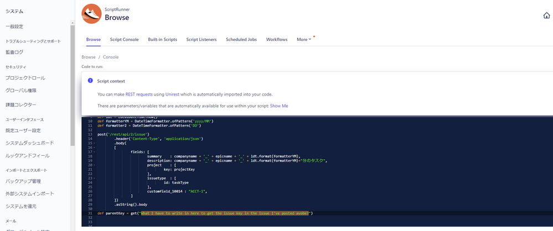Click the sidebar vertical scrollbar
Screen dimensions: 553x231
tap(73, 85)
